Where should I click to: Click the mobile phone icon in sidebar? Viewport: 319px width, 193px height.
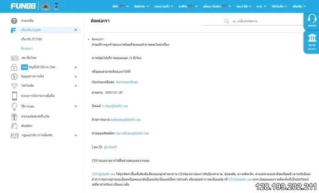14,95
